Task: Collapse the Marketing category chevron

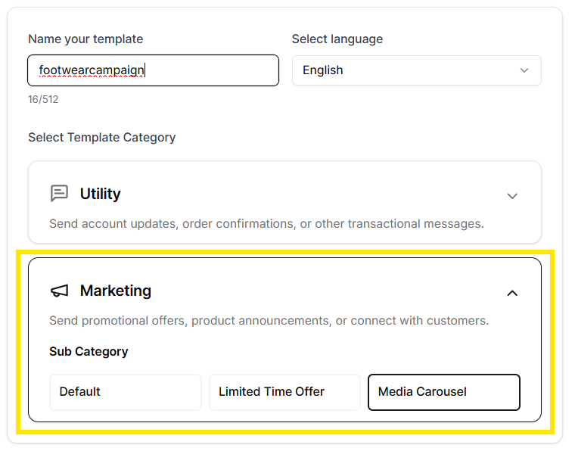Action: (512, 293)
